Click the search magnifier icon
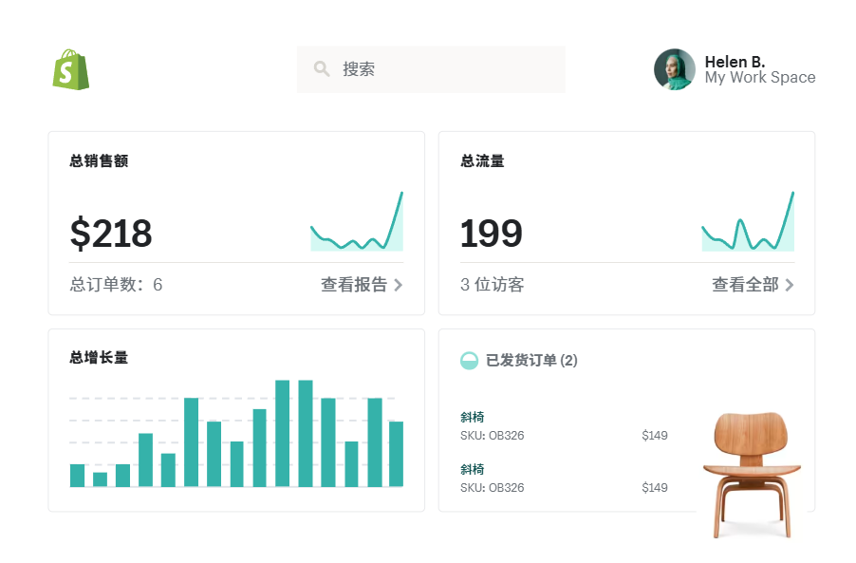This screenshot has width=856, height=563. [322, 68]
